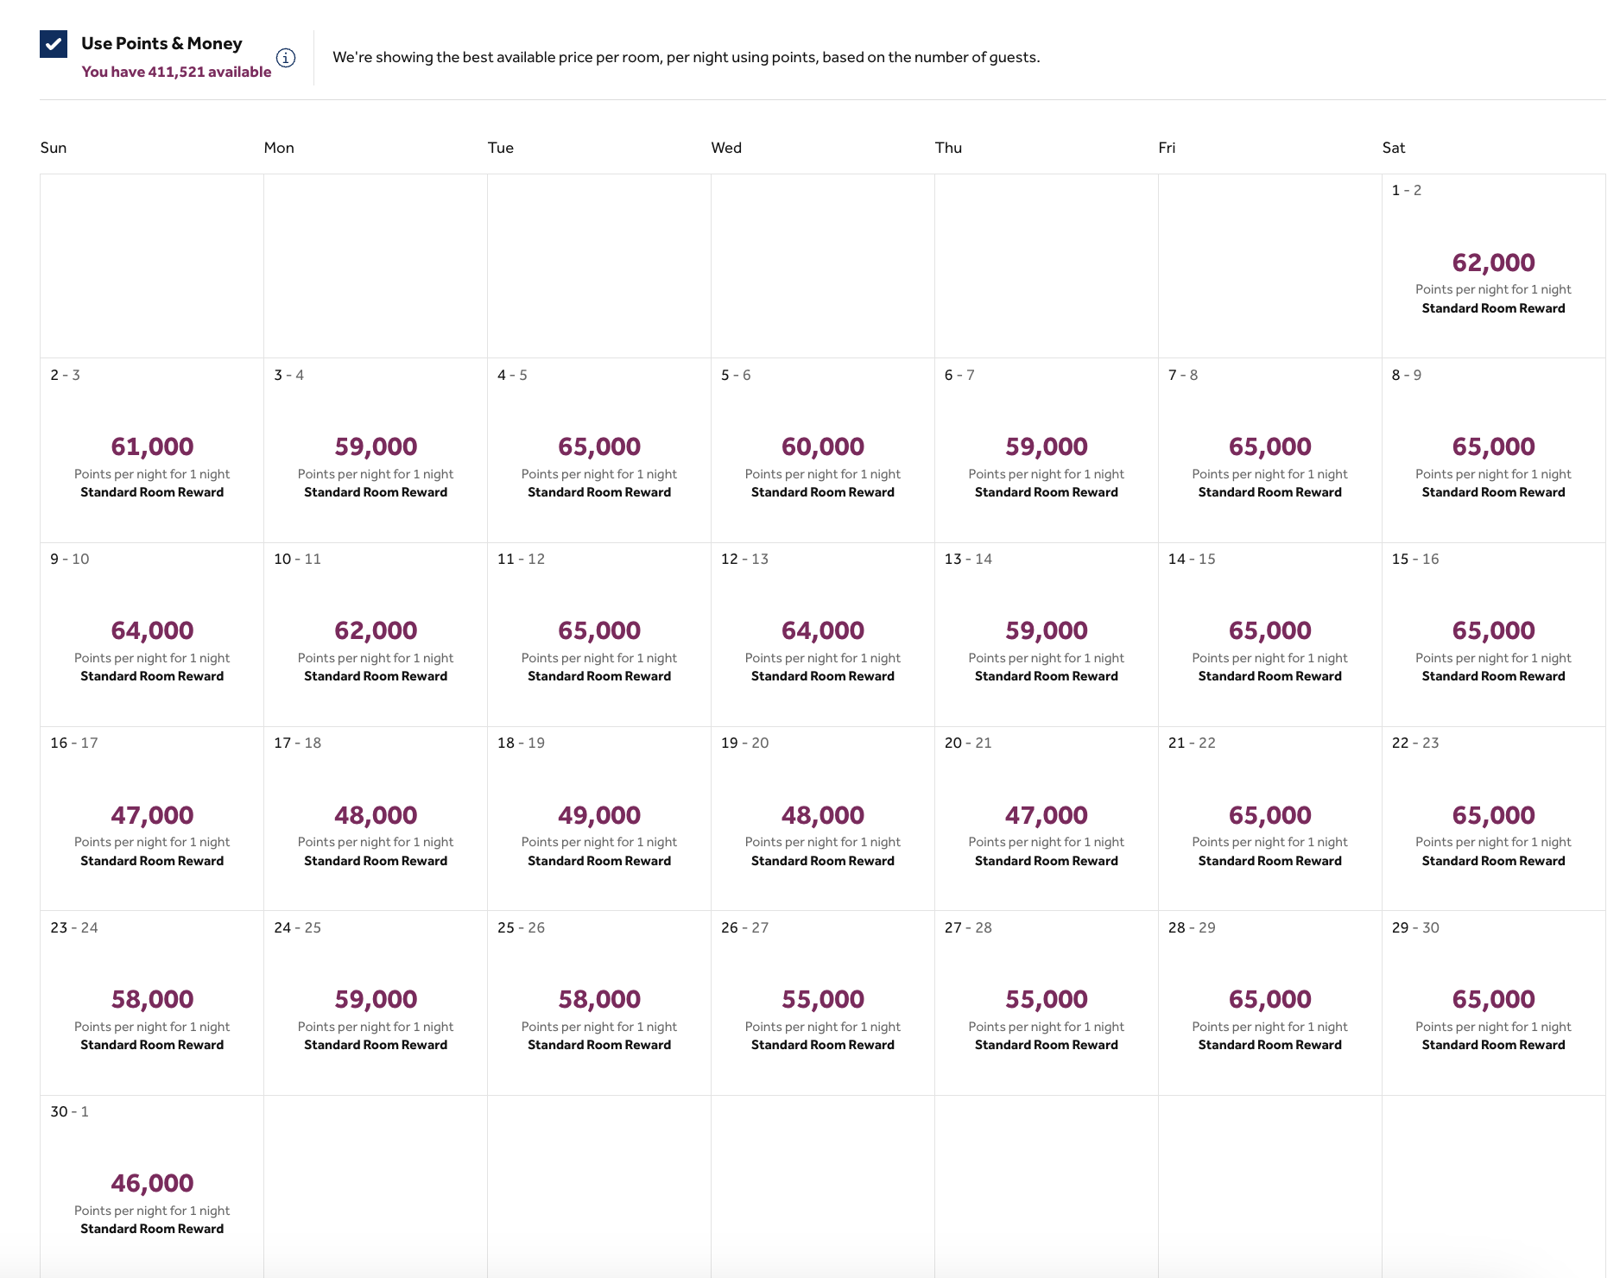Screen dimensions: 1620x1278
Task: Click the Sat column header
Action: pyautogui.click(x=1394, y=148)
